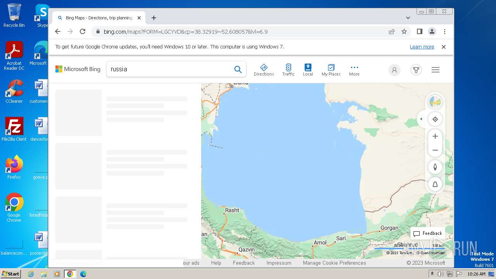Show Traffic layer
This screenshot has width=496, height=279.
[288, 70]
